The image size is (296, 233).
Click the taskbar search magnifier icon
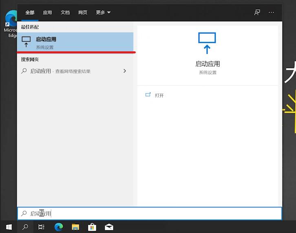(x=25, y=227)
